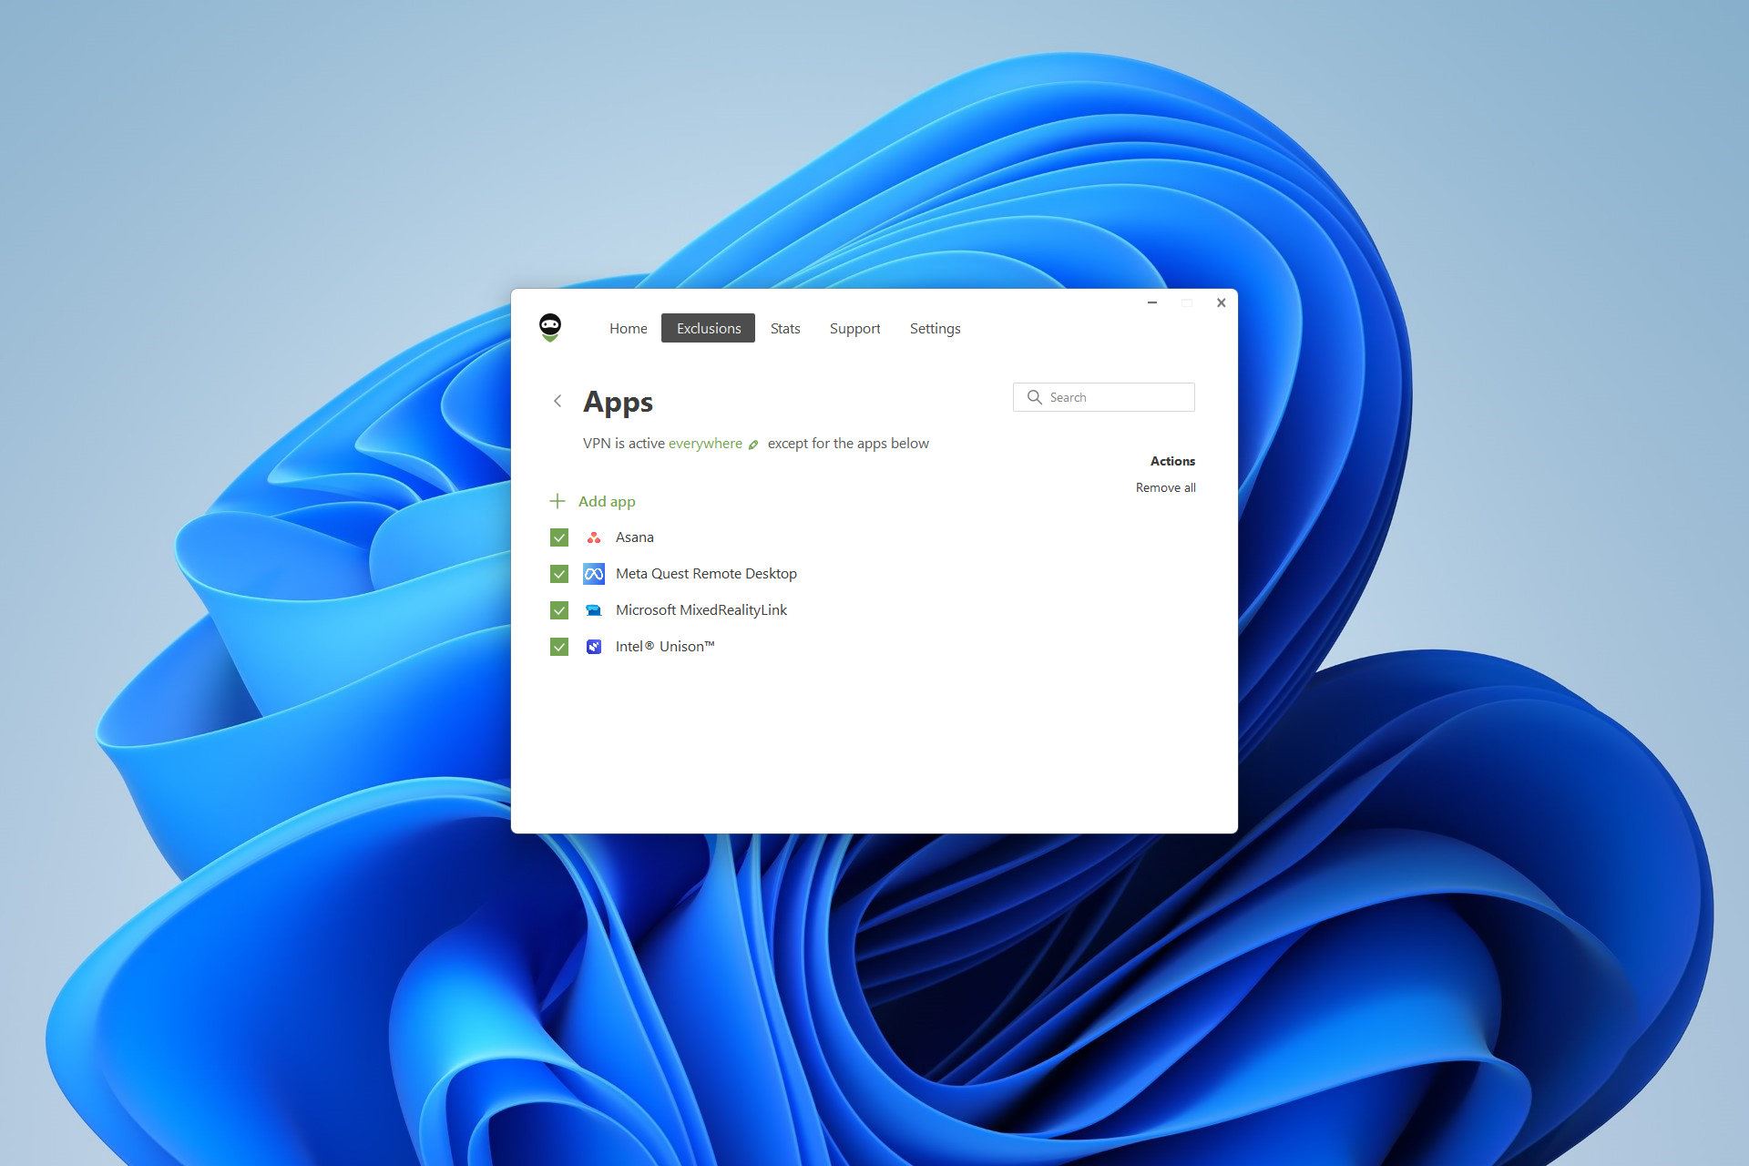Click the Asana app icon
Viewport: 1749px width, 1166px height.
(x=592, y=537)
